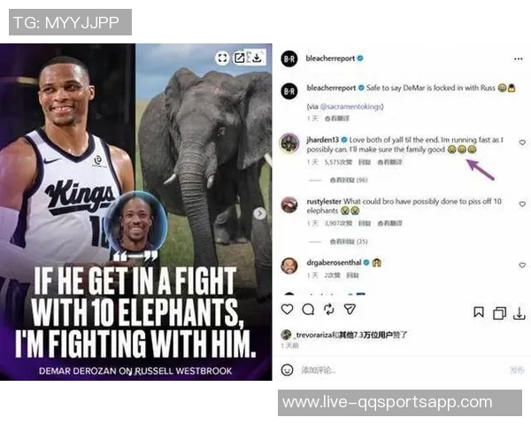Go to next slide arrow on image
This screenshot has width=531, height=425.
pyautogui.click(x=259, y=213)
